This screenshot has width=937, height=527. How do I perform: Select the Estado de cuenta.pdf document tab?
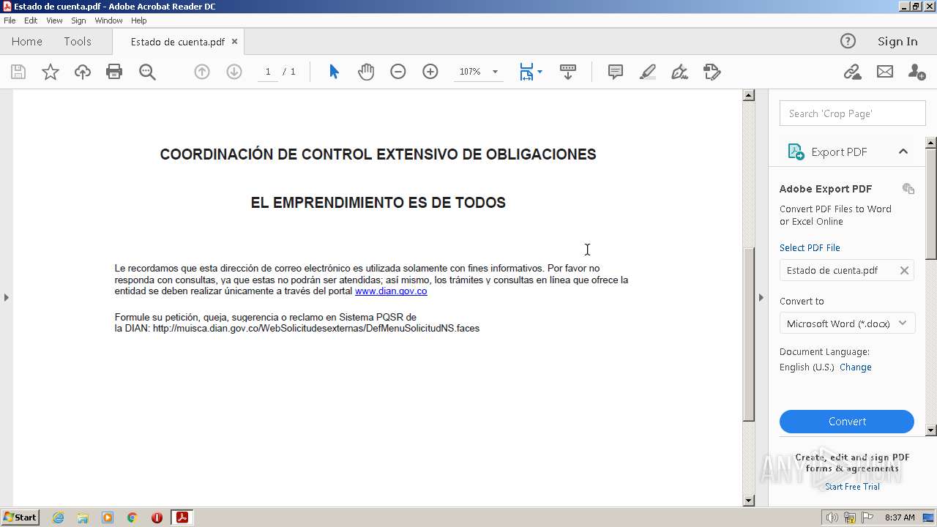coord(178,42)
